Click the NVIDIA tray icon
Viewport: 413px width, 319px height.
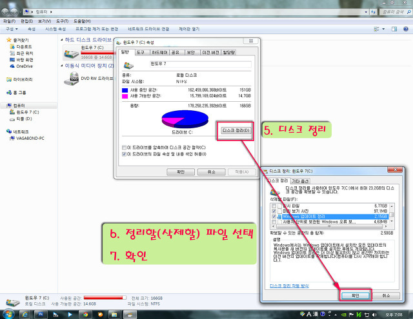[343, 314]
